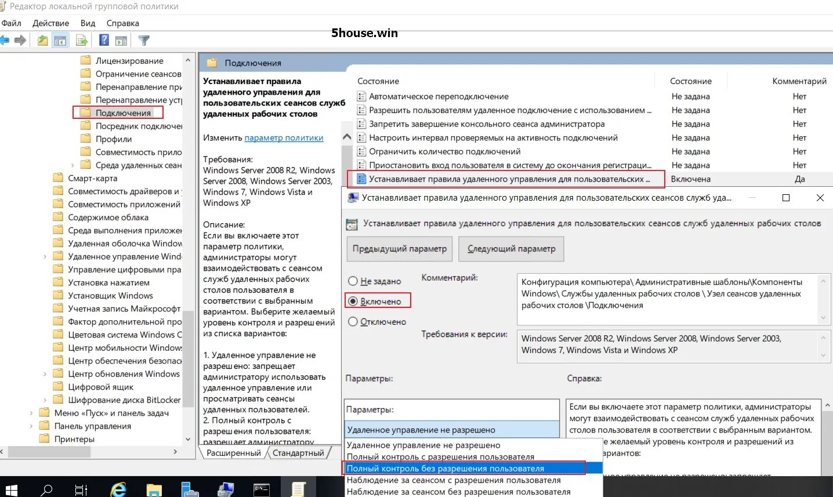Open Help with the blue question-mark icon

(x=104, y=40)
